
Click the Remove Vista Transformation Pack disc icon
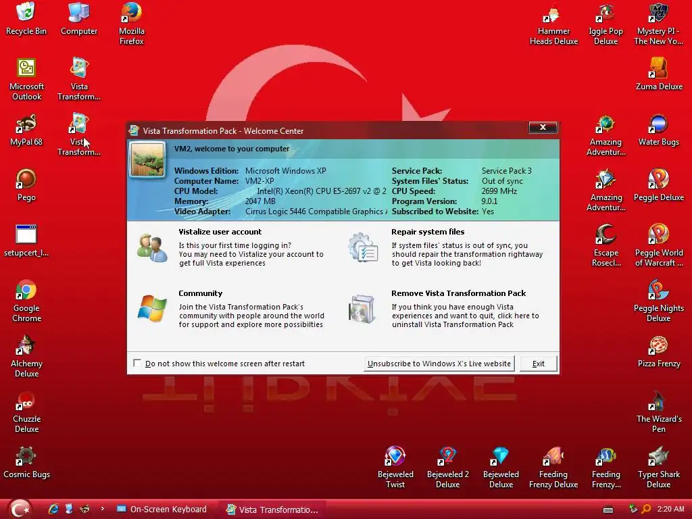362,310
